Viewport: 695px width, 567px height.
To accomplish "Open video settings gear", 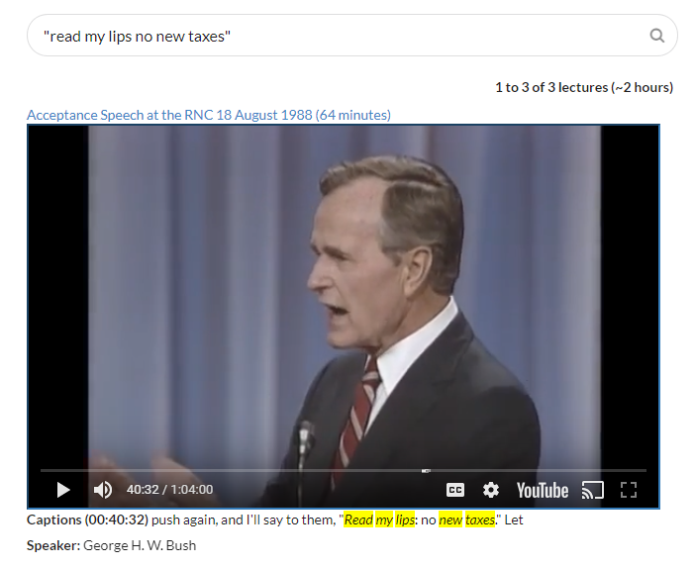I will point(491,490).
